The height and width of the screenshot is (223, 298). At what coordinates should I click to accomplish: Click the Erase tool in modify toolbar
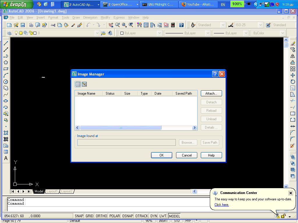(293, 44)
